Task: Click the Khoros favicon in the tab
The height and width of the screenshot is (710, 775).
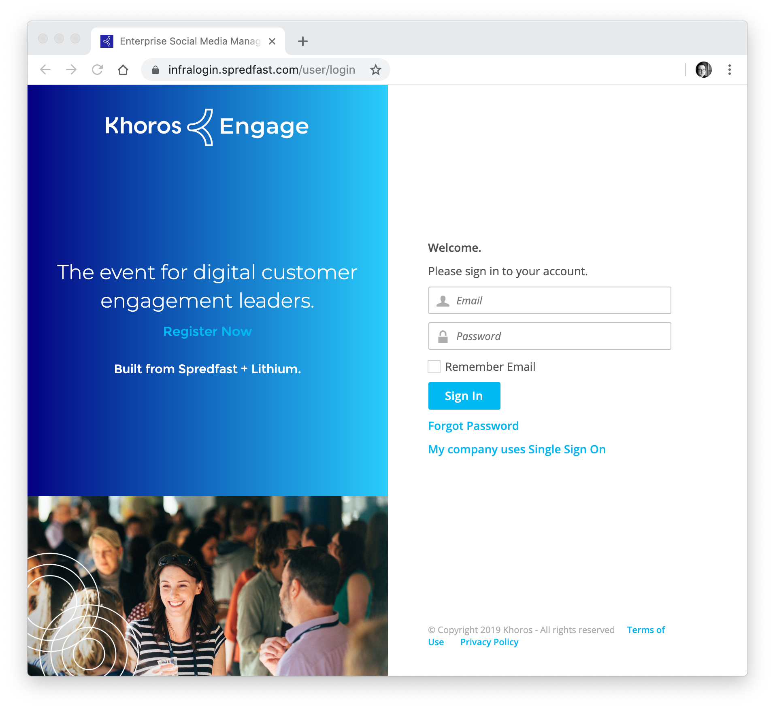Action: coord(107,41)
